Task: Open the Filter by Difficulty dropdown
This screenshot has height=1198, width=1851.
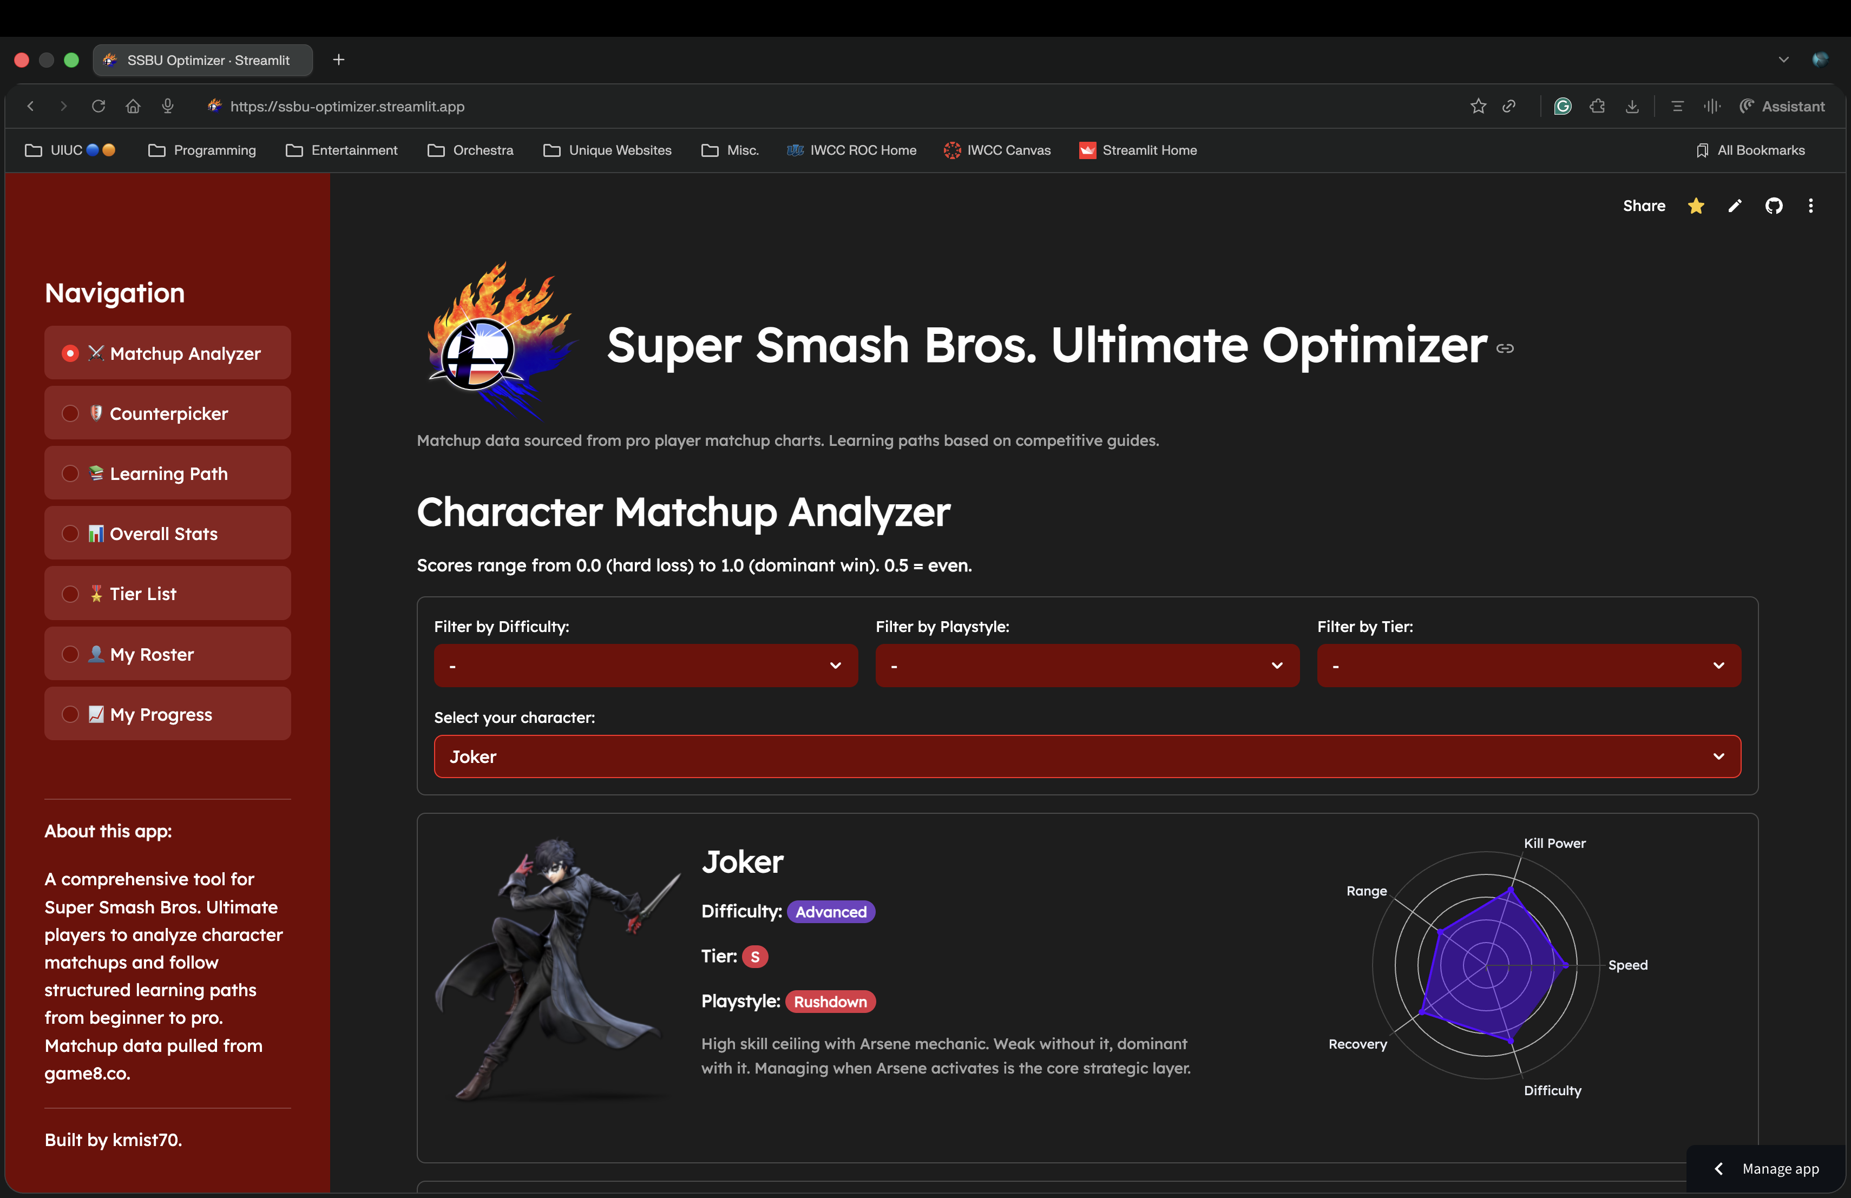Action: point(646,666)
